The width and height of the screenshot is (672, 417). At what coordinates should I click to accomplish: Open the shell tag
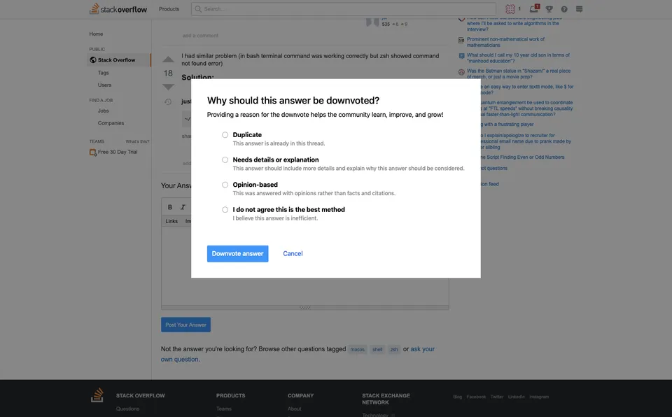[x=377, y=350]
